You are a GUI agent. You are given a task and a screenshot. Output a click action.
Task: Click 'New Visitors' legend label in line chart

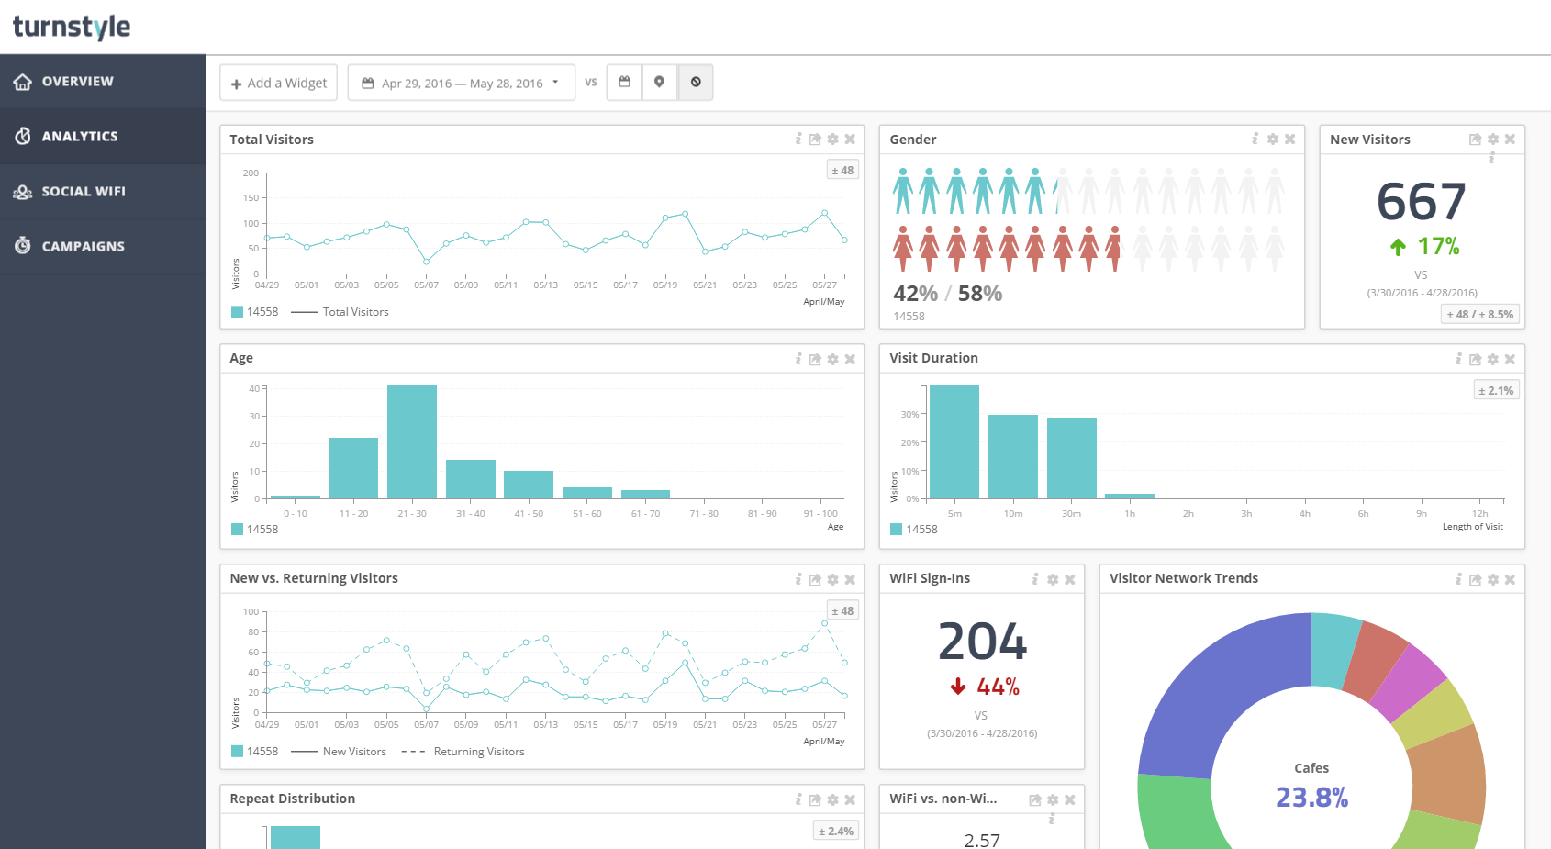click(x=354, y=752)
